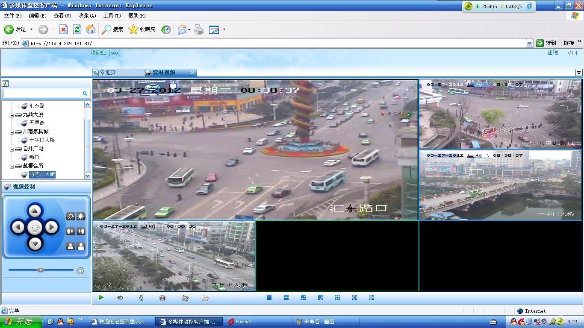This screenshot has width=584, height=328.
Task: Click the brighter iris sun icon
Action: (81, 217)
